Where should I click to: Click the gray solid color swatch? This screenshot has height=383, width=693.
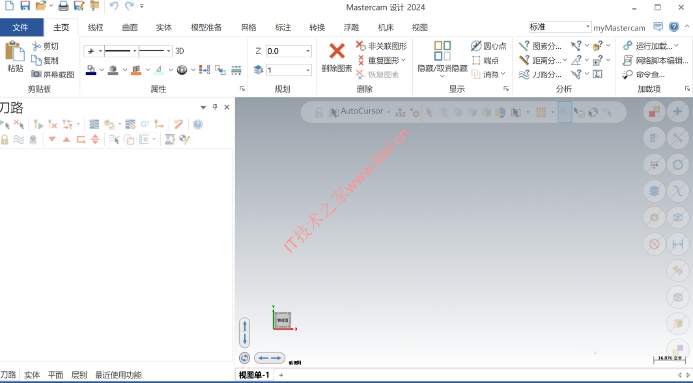[x=113, y=70]
